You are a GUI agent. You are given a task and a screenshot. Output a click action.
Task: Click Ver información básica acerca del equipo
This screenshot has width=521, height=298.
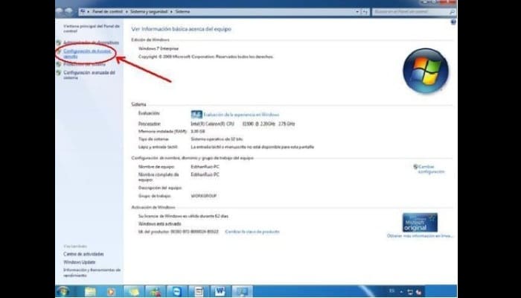point(181,29)
